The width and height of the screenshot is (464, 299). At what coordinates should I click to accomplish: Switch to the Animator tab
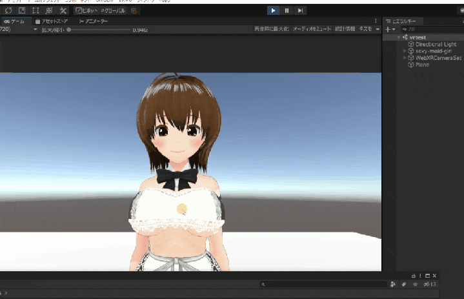click(x=94, y=21)
